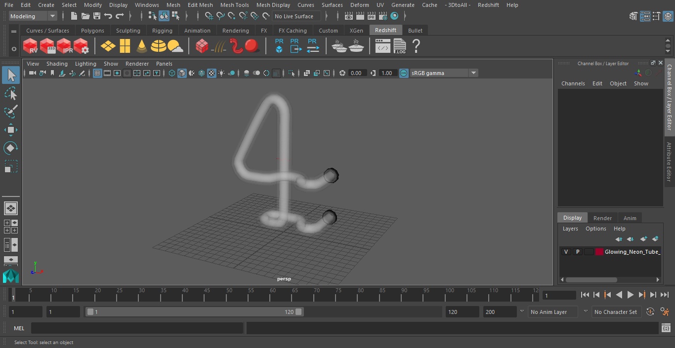
Task: Toggle auto keyframe button near character set
Action: tap(650, 312)
